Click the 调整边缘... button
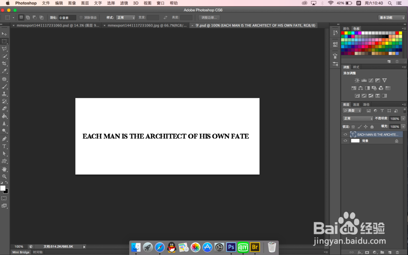Screen dimensions: 408x255 coord(209,18)
